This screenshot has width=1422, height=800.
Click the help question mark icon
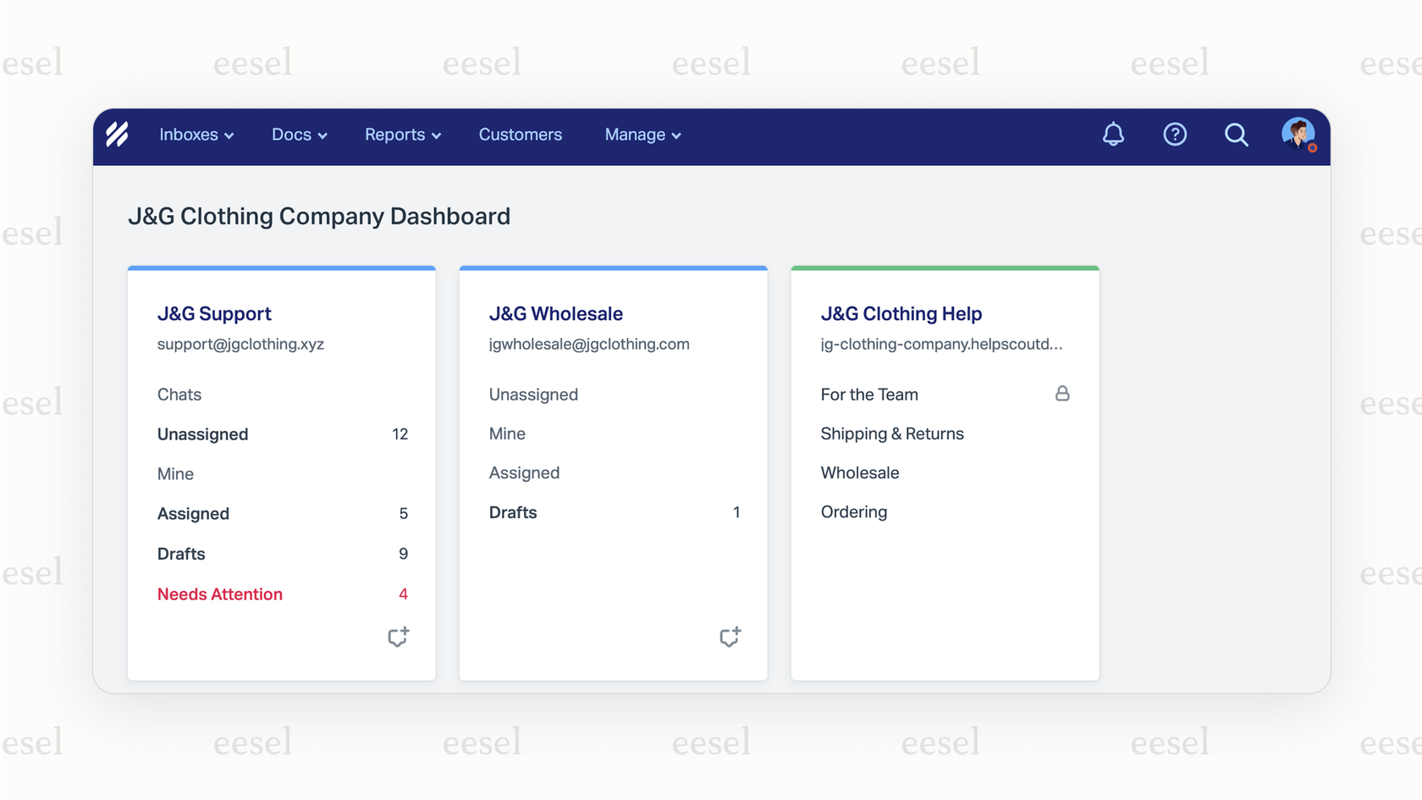tap(1175, 135)
